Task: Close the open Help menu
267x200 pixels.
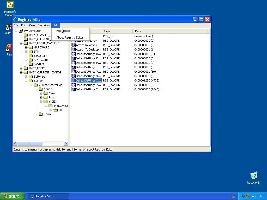Action: [55, 25]
